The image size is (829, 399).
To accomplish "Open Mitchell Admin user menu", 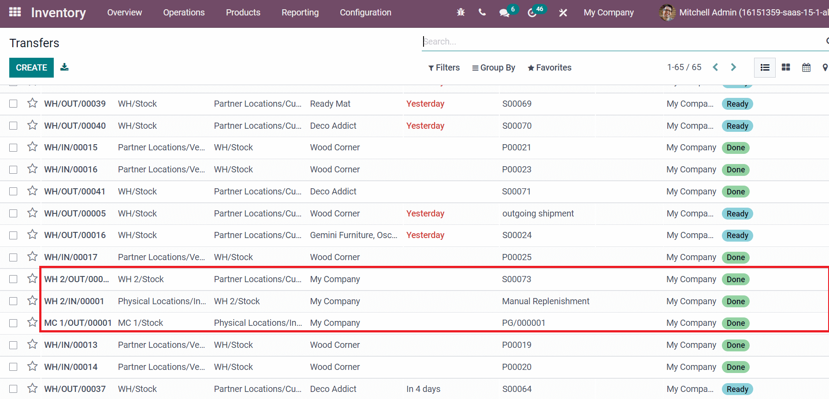I will click(744, 13).
